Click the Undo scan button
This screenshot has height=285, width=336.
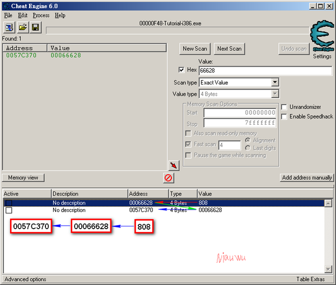[294, 49]
